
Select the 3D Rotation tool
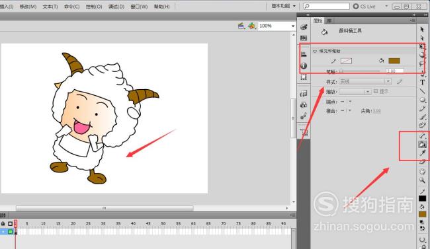[422, 55]
